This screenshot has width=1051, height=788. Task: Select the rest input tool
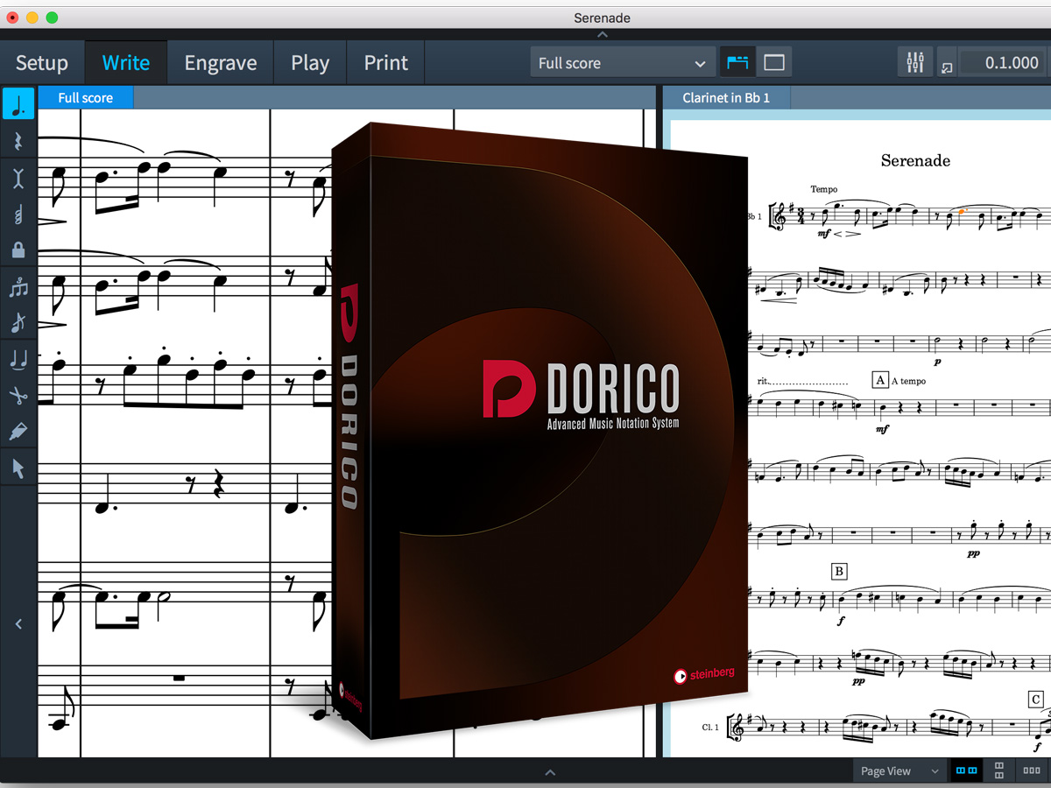coord(18,141)
